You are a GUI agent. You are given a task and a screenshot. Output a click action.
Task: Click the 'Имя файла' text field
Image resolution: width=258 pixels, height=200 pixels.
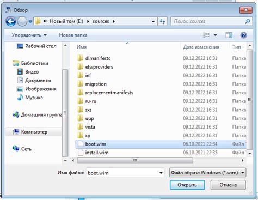click(122, 173)
